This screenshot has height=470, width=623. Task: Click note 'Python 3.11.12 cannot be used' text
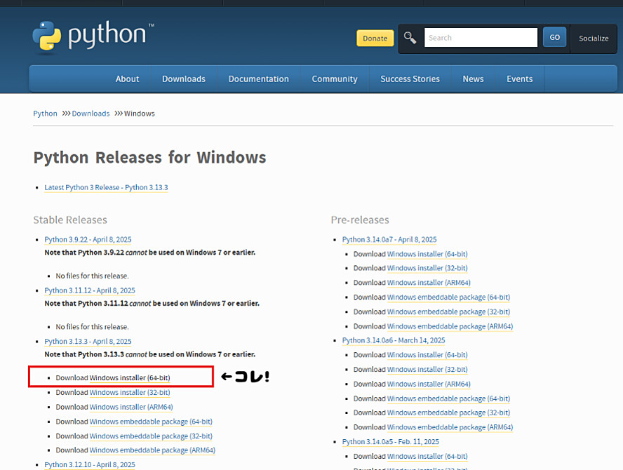[152, 304]
